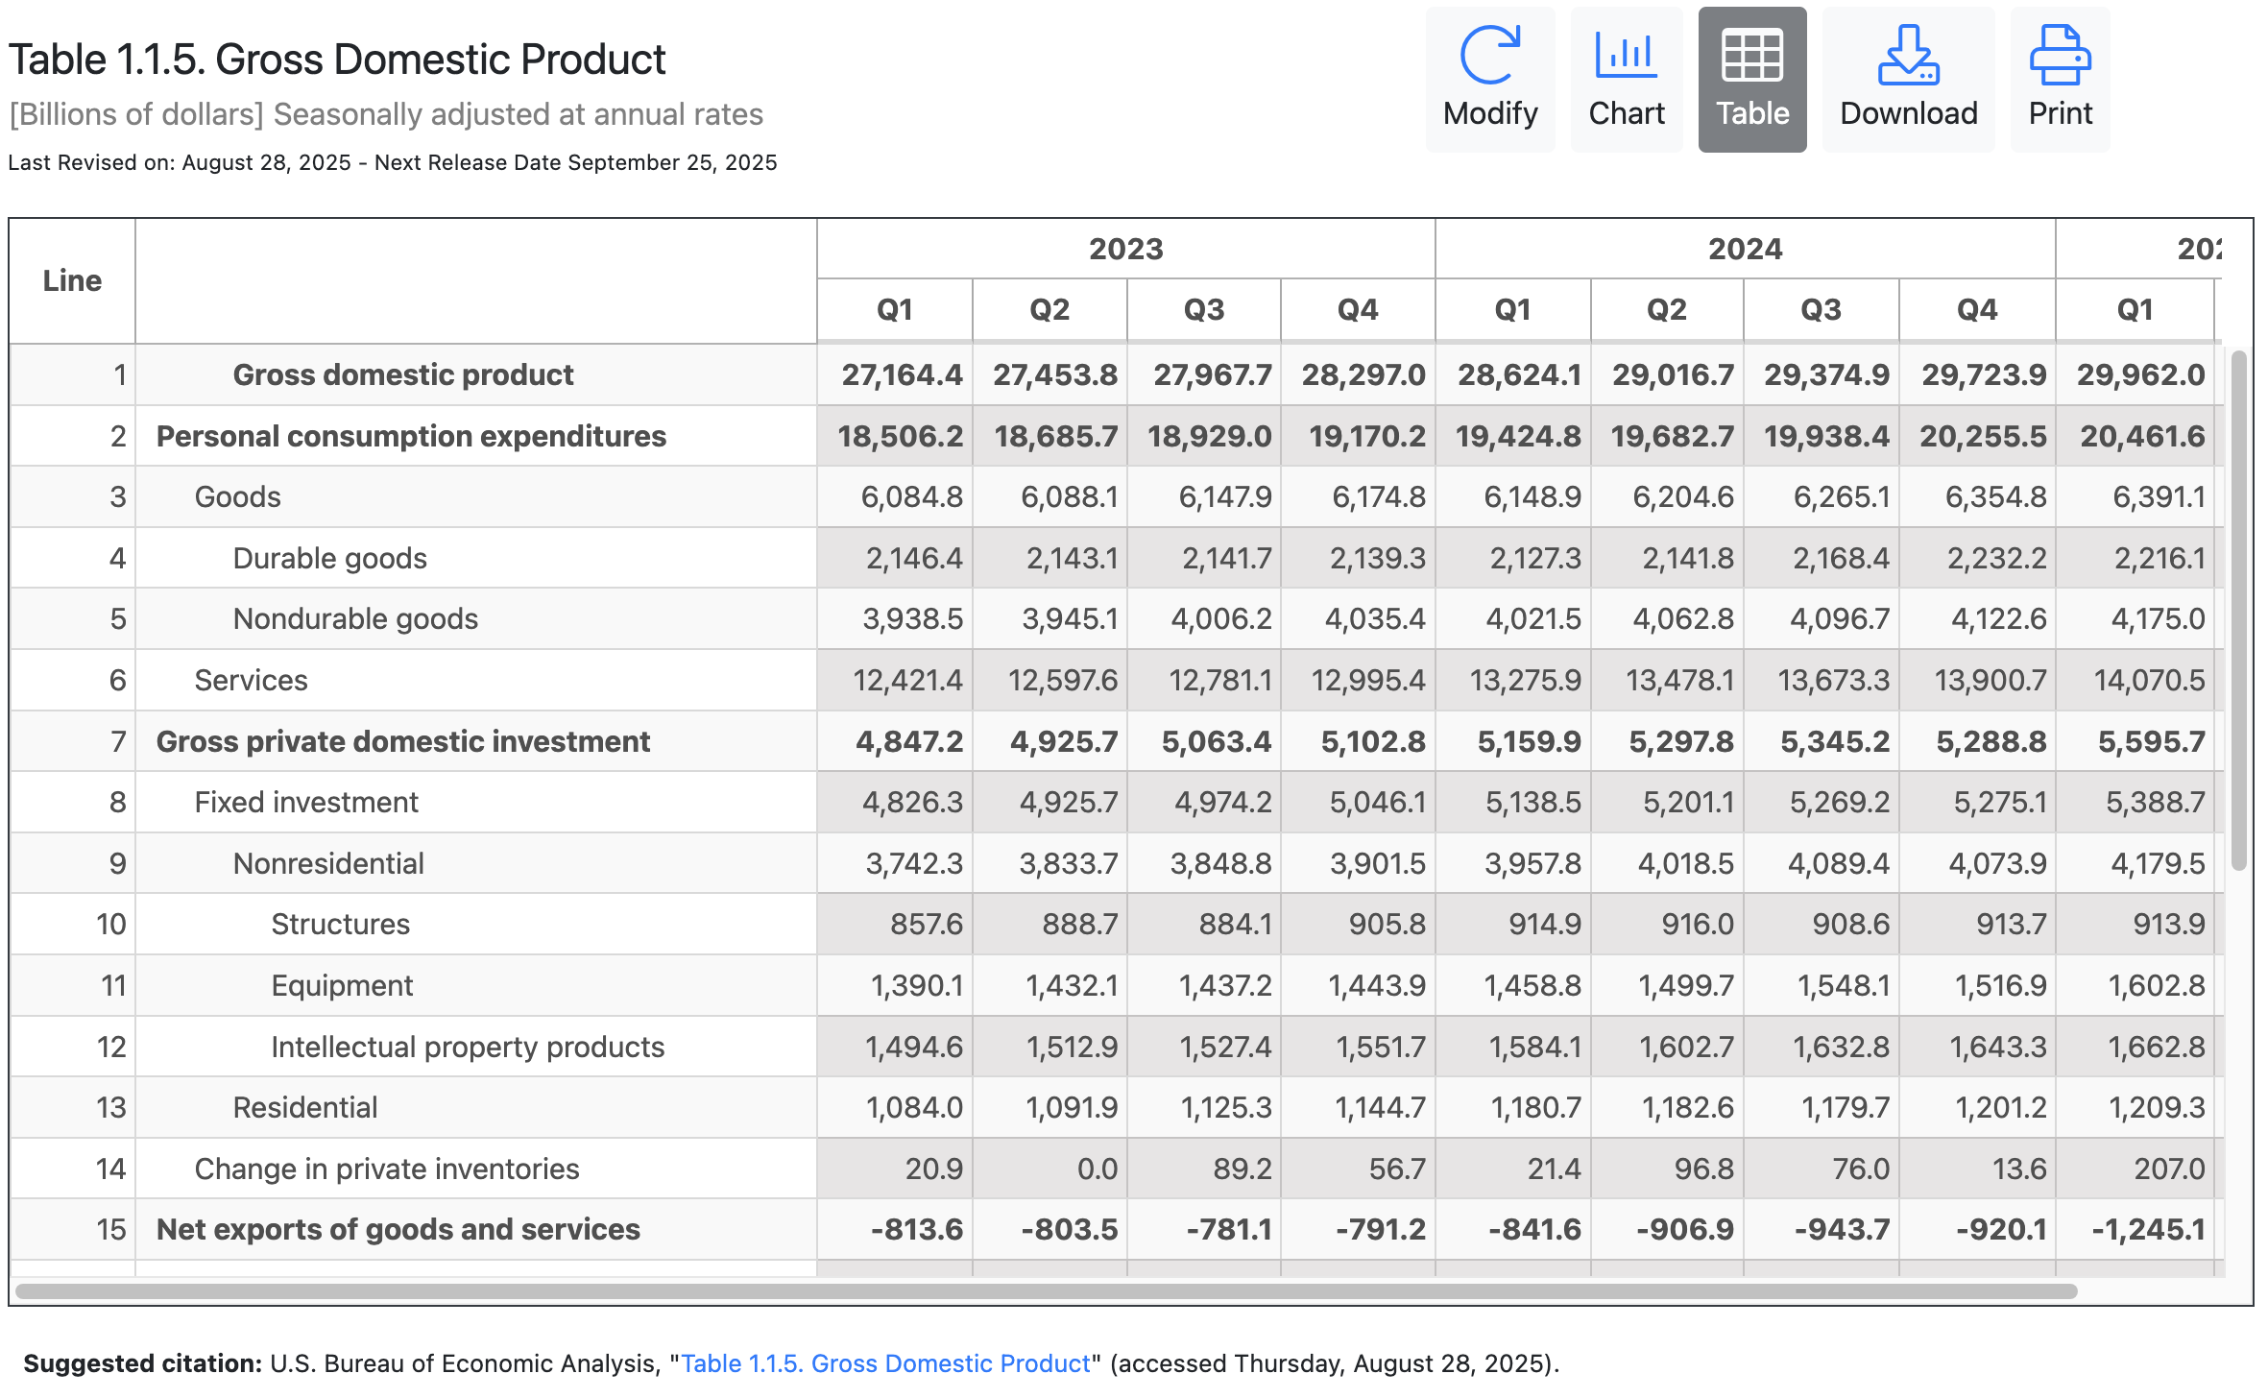This screenshot has height=1398, width=2268.
Task: Select Gross private domestic investment row label
Action: point(402,741)
